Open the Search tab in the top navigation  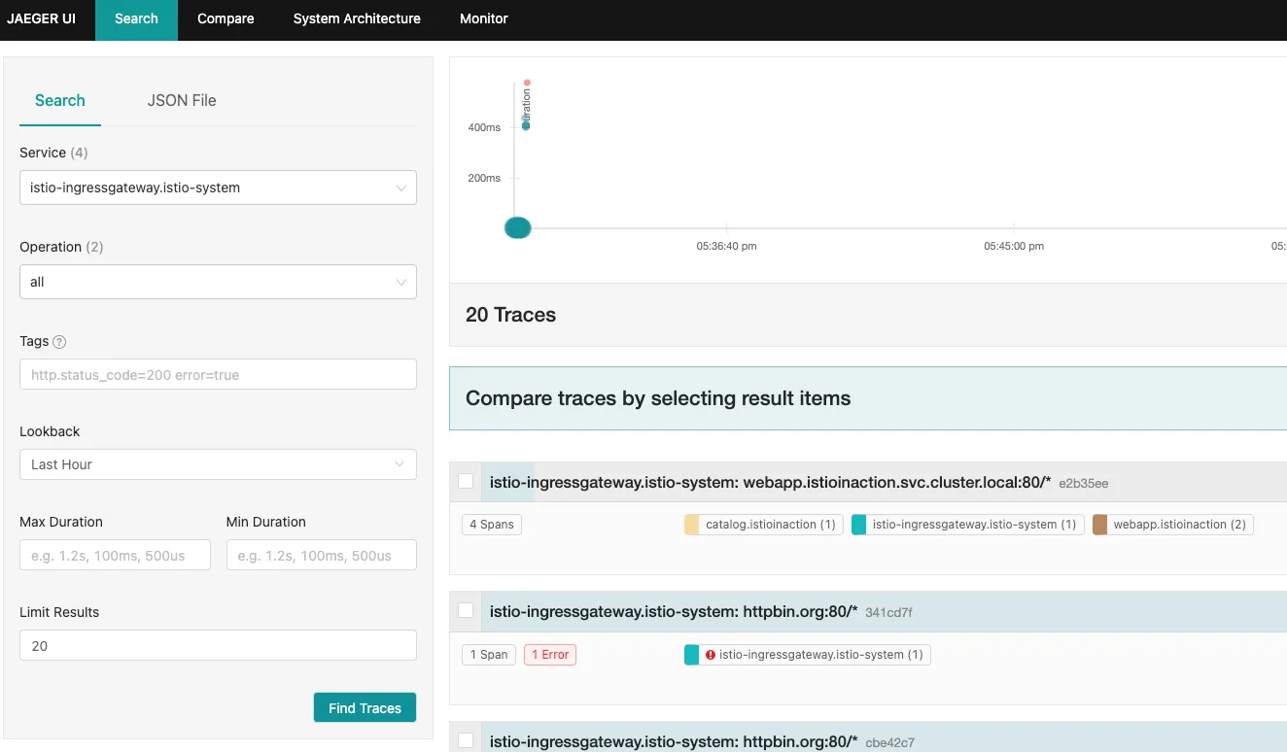pyautogui.click(x=136, y=18)
